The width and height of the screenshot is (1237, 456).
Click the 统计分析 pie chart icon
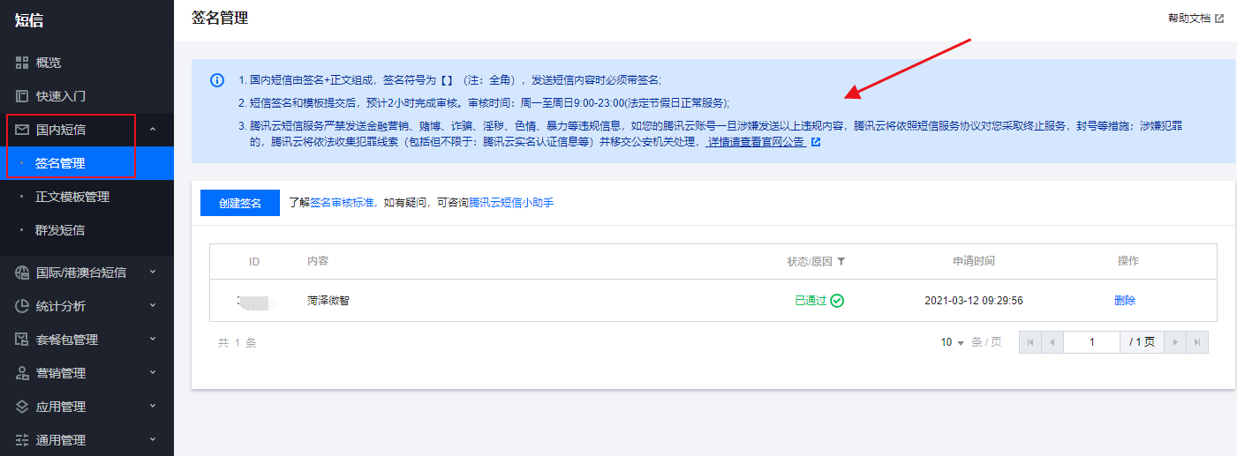22,306
